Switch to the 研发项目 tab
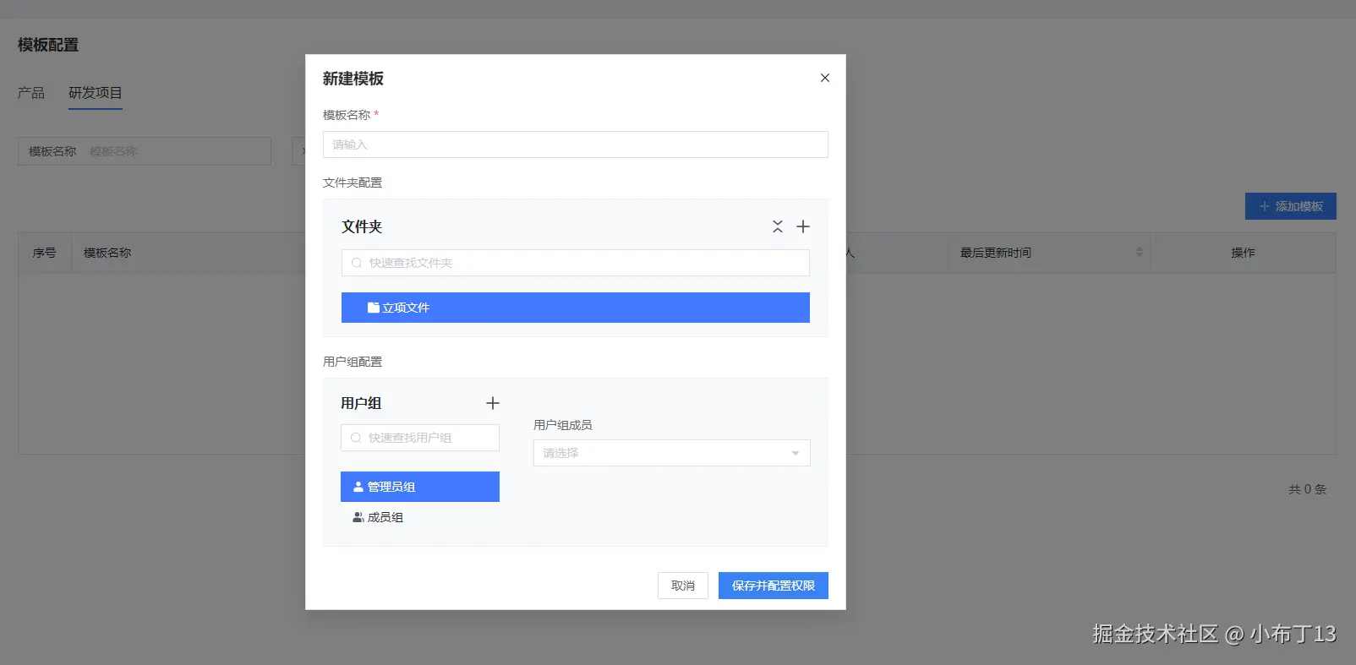This screenshot has height=665, width=1356. (x=96, y=93)
